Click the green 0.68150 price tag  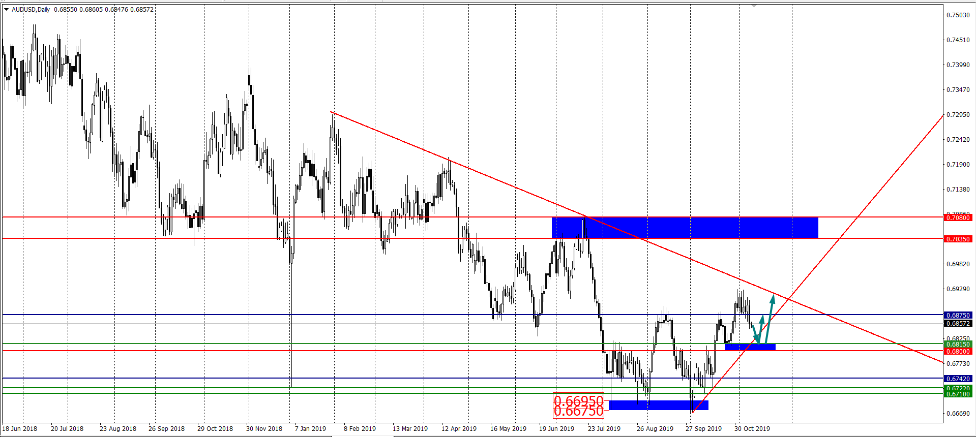pos(957,344)
